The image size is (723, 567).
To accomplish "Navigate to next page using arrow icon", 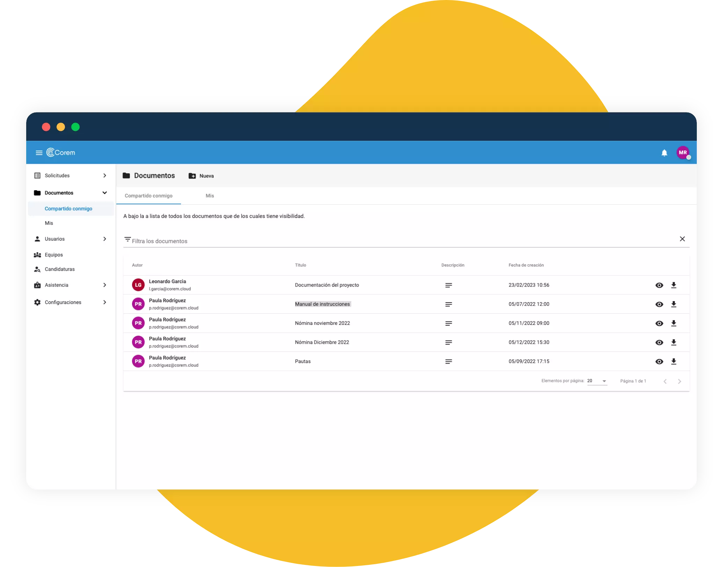I will (x=680, y=381).
